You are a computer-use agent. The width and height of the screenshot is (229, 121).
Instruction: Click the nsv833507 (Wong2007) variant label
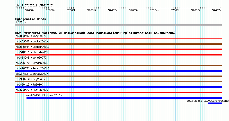pyautogui.click(x=31, y=36)
